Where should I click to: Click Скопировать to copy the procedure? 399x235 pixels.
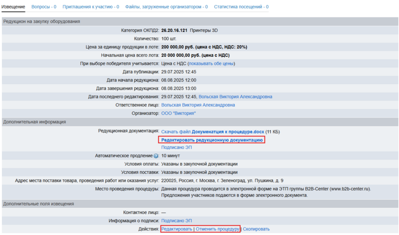pos(256,229)
